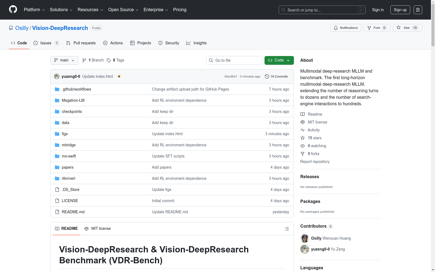Open the rllm/verl folder

point(69,178)
